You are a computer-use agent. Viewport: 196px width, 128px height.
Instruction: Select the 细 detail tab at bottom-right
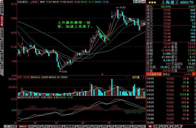pyautogui.click(x=150, y=127)
